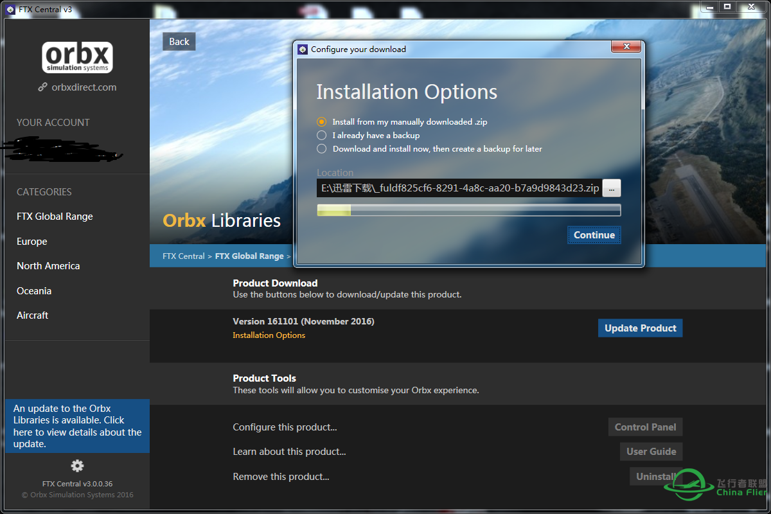Screen dimensions: 771x514
Task: Click FTX Global Range breadcrumb
Action: 249,256
